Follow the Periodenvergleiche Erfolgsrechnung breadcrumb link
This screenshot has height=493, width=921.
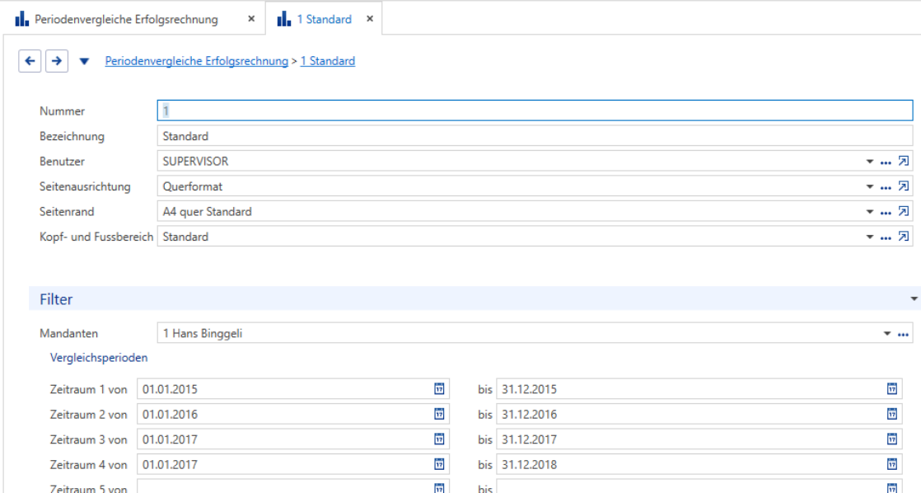pos(197,61)
